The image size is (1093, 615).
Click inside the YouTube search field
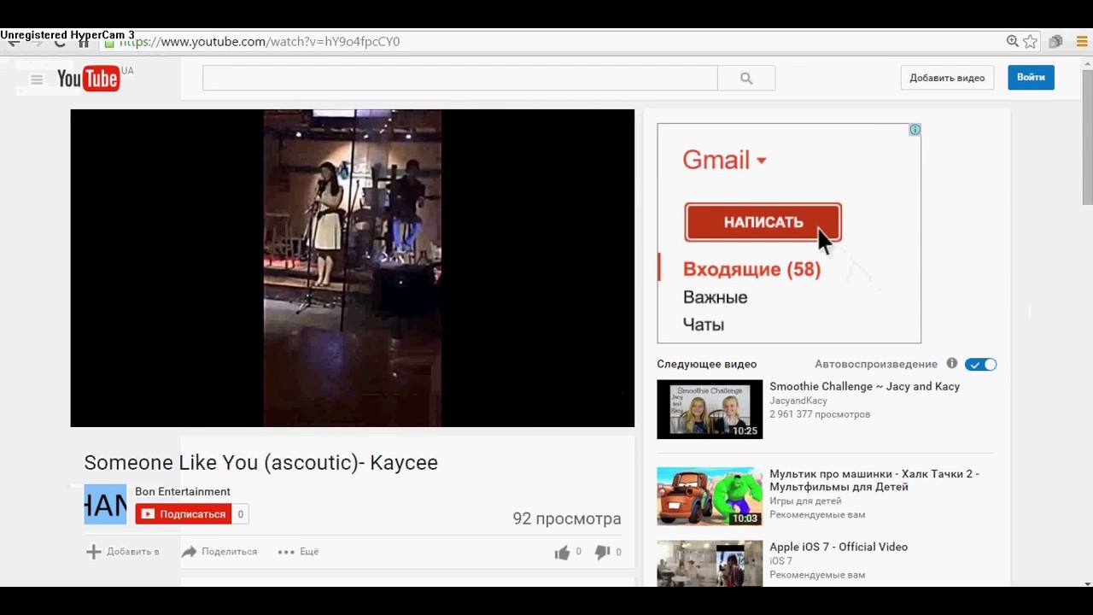pyautogui.click(x=460, y=78)
